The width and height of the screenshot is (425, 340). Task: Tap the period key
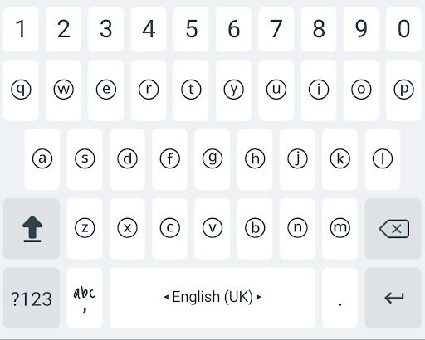(340, 298)
